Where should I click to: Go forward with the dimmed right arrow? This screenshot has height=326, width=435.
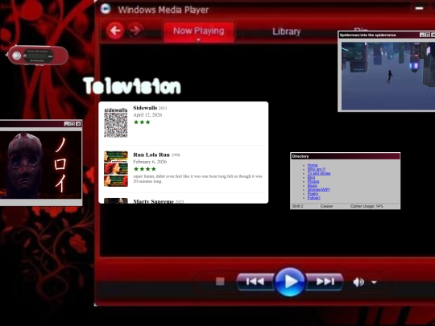click(x=135, y=31)
